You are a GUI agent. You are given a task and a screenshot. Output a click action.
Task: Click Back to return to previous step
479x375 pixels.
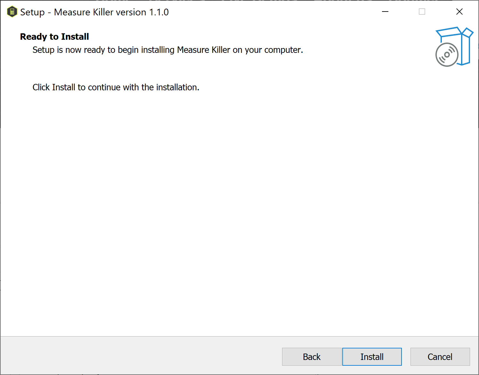[x=312, y=356]
